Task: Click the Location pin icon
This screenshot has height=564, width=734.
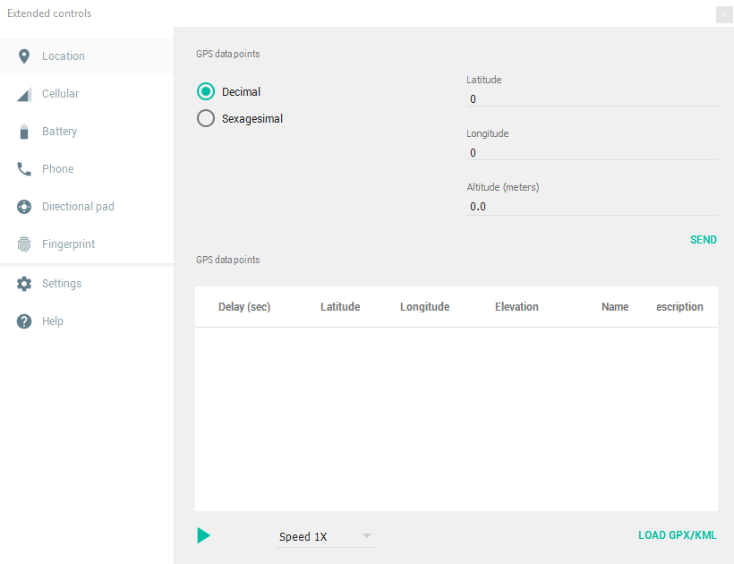Action: pyautogui.click(x=24, y=56)
